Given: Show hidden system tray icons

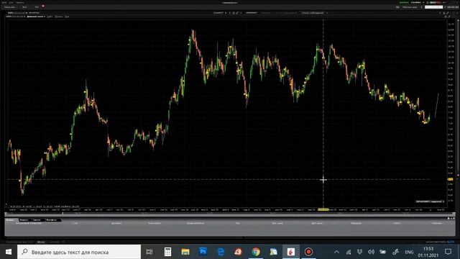Looking at the screenshot, I should pyautogui.click(x=337, y=252).
